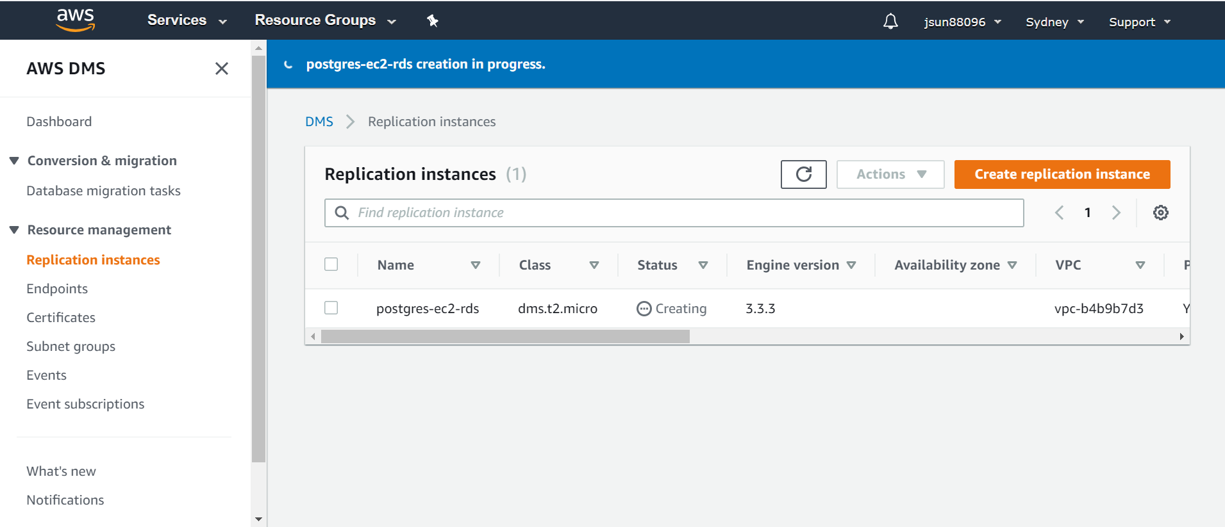Open Endpoints in the sidebar

[x=57, y=289]
